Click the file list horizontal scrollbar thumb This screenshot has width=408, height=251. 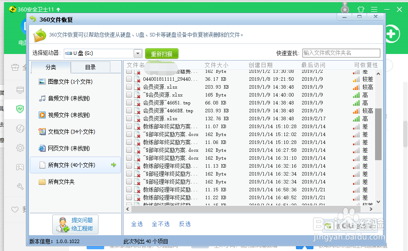pos(246,209)
